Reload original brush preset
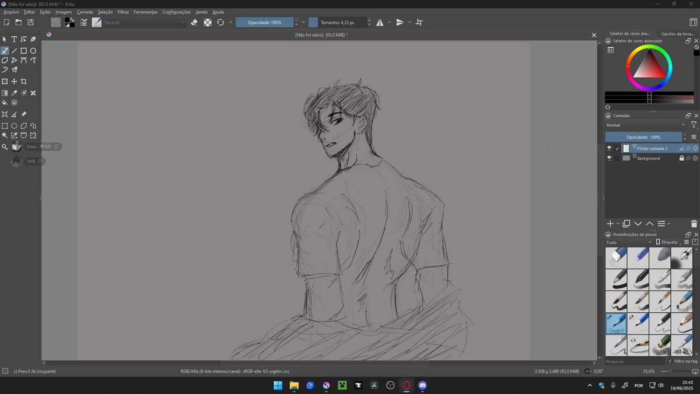The height and width of the screenshot is (394, 700). 220,22
